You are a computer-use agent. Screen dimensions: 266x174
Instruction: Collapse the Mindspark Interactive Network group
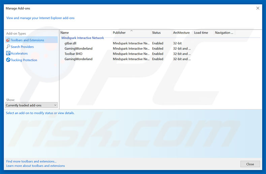click(82, 38)
